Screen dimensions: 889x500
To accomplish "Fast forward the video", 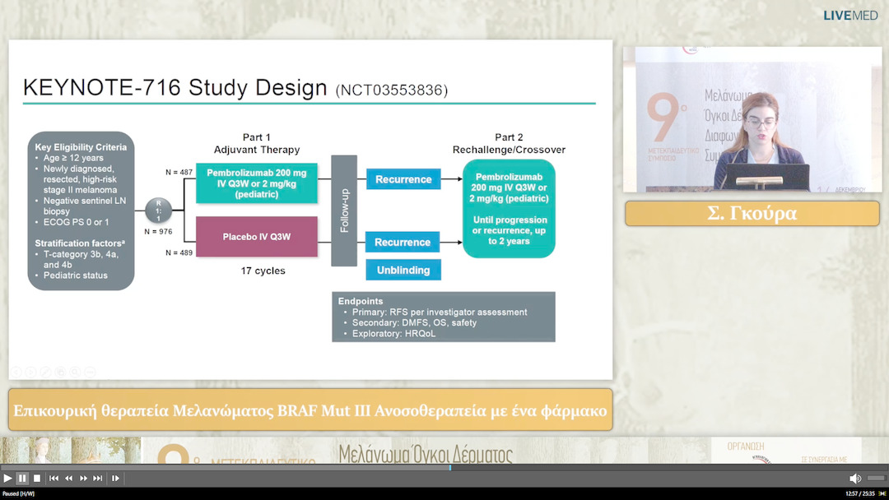I will (83, 478).
